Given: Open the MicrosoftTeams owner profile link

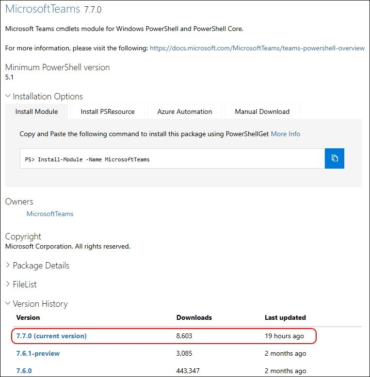Looking at the screenshot, I should coord(50,214).
